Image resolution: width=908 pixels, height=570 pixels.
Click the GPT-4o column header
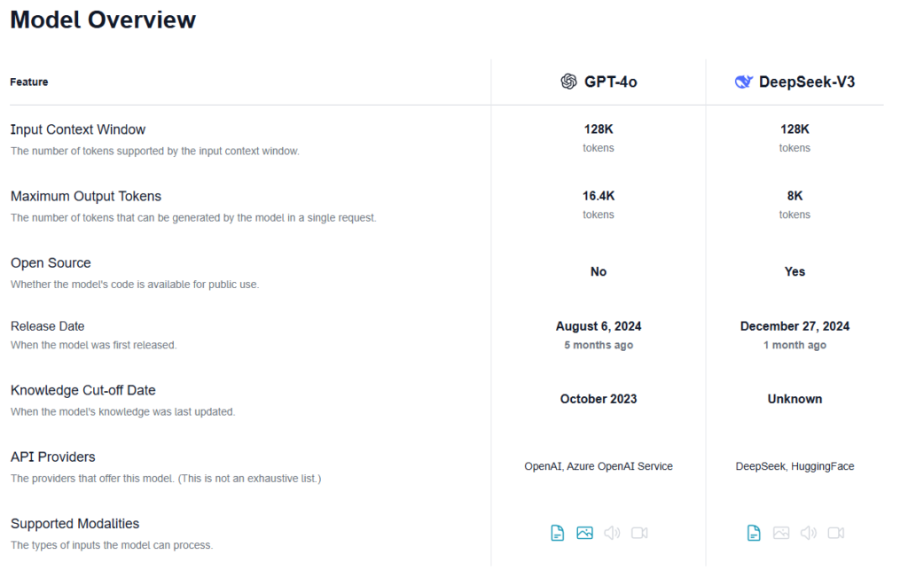point(610,82)
